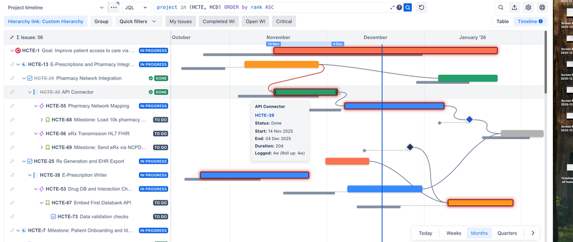Click the lightning icon of HCTE-56
Screen dimensions: 573x242
(42, 134)
